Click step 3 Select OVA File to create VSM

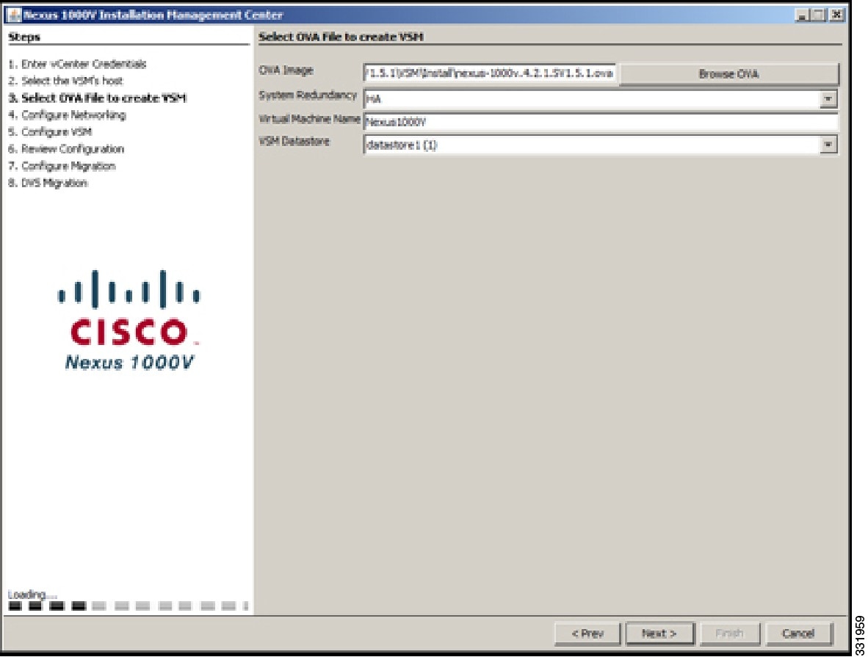pyautogui.click(x=98, y=98)
